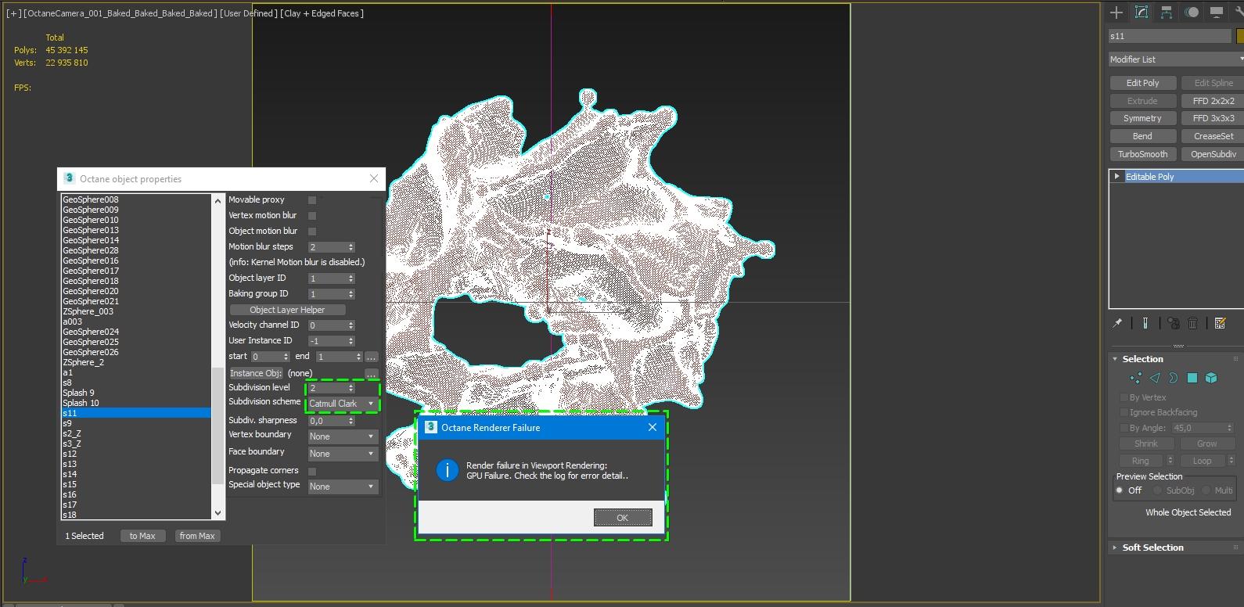The width and height of the screenshot is (1244, 607).
Task: Expand the Editable Poly stack entry
Action: [1117, 177]
